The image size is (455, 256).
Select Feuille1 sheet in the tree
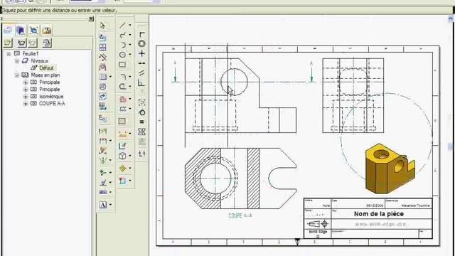[x=30, y=54]
